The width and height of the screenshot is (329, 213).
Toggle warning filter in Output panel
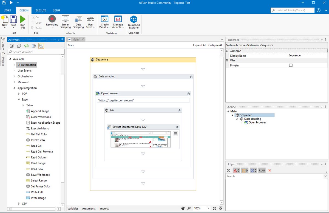pyautogui.click(x=245, y=171)
